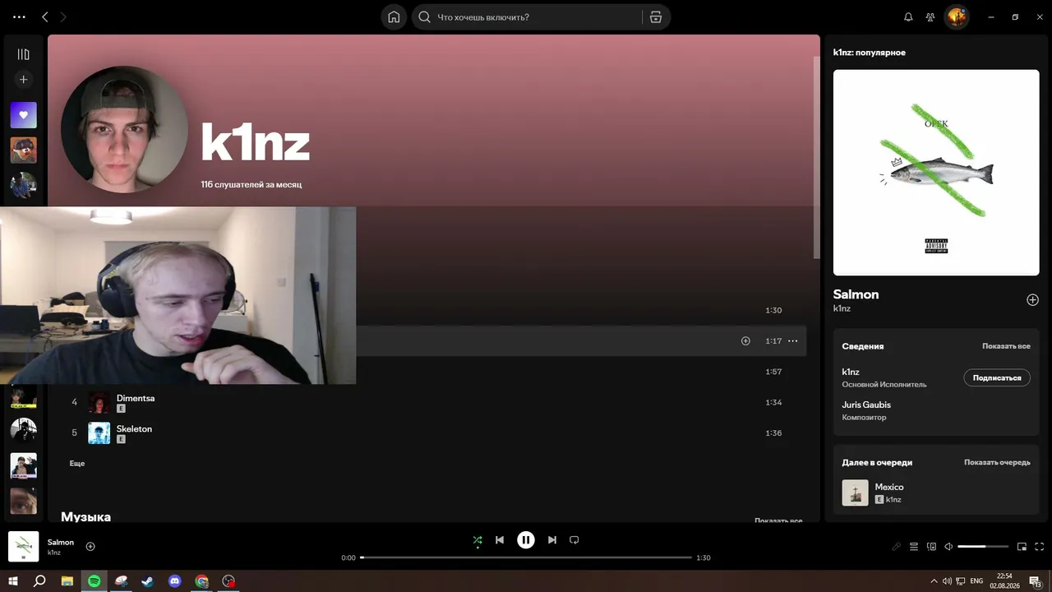
Task: Open File Explorer from the taskbar
Action: 67,581
